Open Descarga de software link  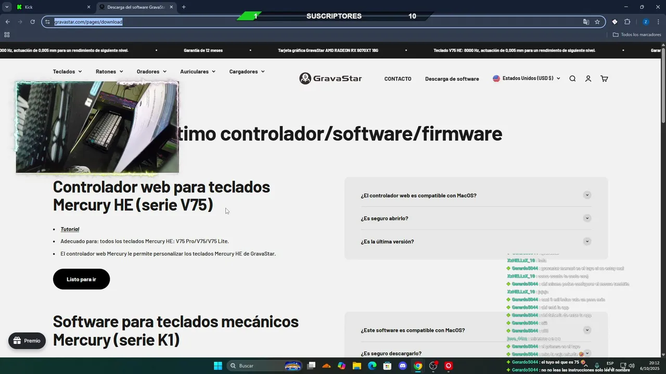(452, 79)
